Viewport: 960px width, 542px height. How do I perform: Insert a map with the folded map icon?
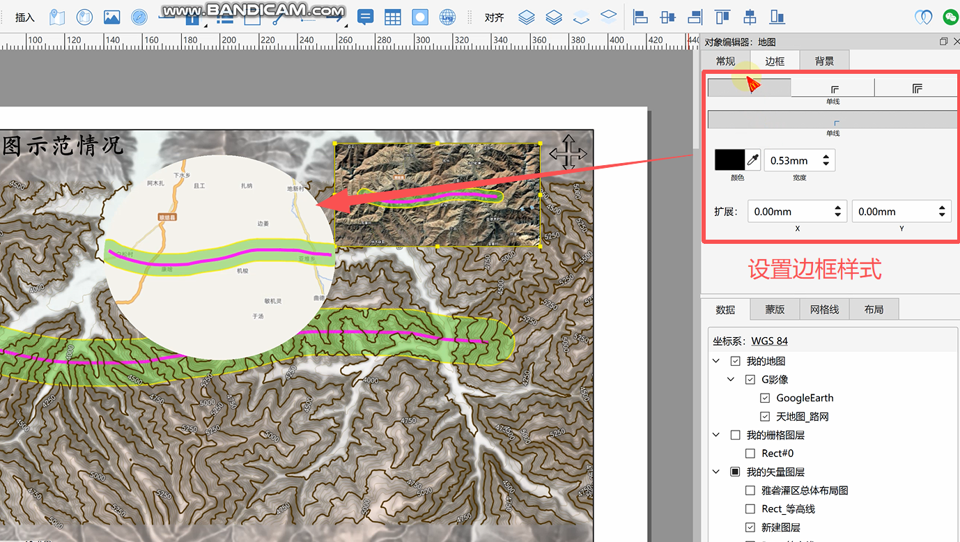click(x=57, y=17)
